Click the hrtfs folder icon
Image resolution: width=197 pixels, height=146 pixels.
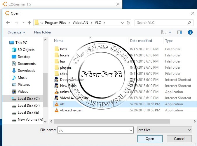coord(57,49)
